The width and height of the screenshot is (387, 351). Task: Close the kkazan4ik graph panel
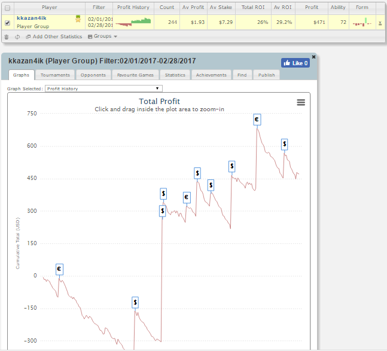pyautogui.click(x=313, y=57)
